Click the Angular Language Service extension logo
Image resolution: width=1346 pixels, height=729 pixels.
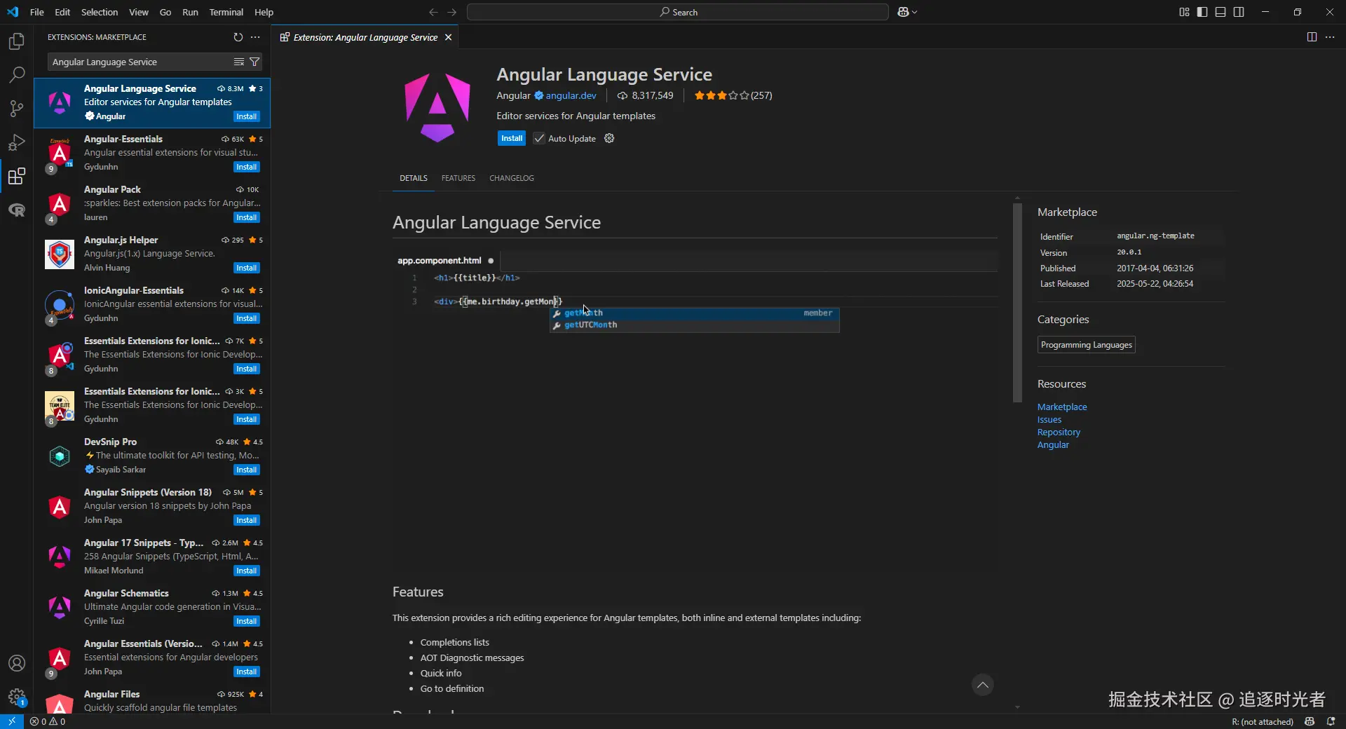pyautogui.click(x=437, y=107)
